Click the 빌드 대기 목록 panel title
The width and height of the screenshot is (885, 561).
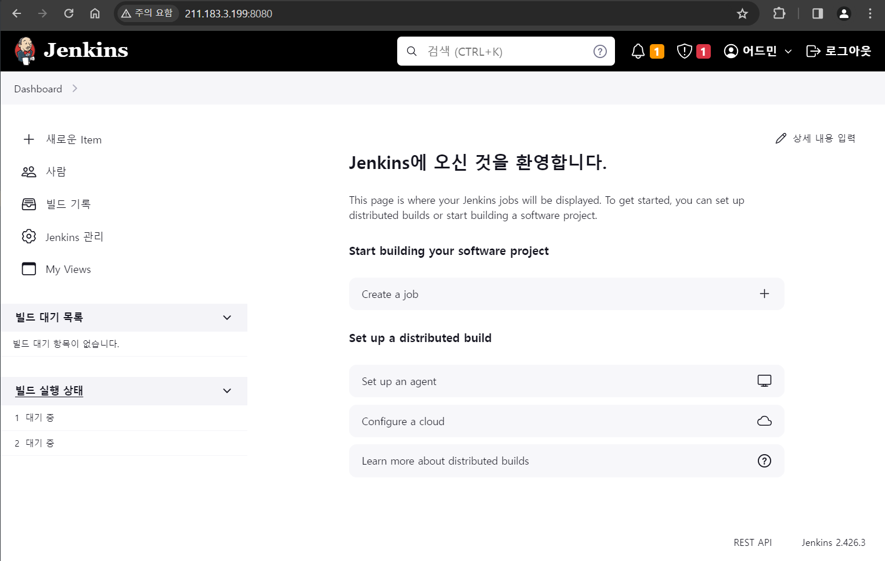pyautogui.click(x=49, y=318)
